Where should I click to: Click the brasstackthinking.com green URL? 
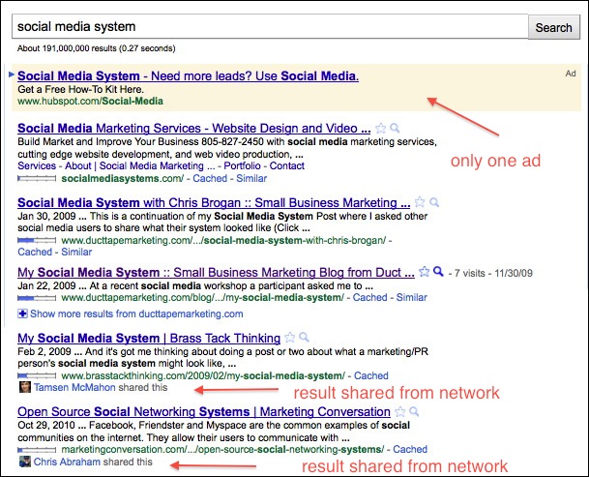pyautogui.click(x=203, y=375)
